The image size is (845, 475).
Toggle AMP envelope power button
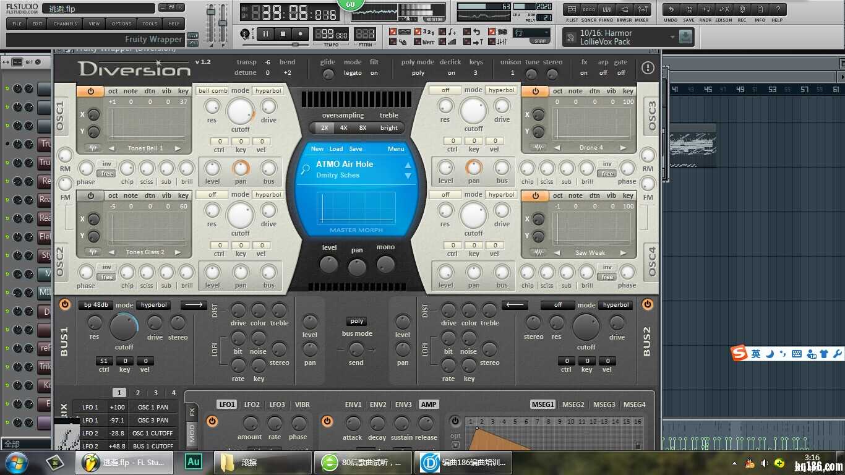[x=327, y=421]
